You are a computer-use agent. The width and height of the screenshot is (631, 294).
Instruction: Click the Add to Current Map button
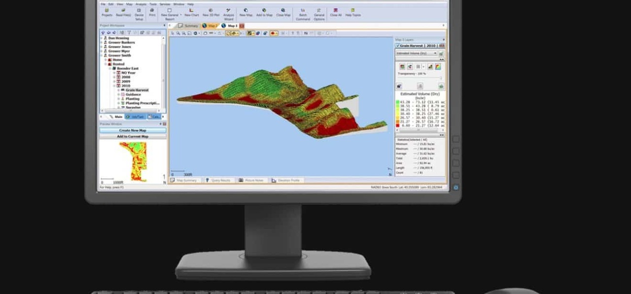tap(133, 136)
